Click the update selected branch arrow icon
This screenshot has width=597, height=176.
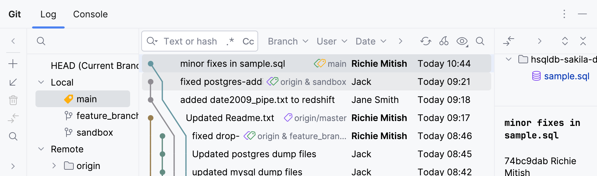coord(13,82)
